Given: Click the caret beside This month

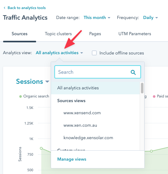Looking at the screenshot, I should tap(109, 18).
